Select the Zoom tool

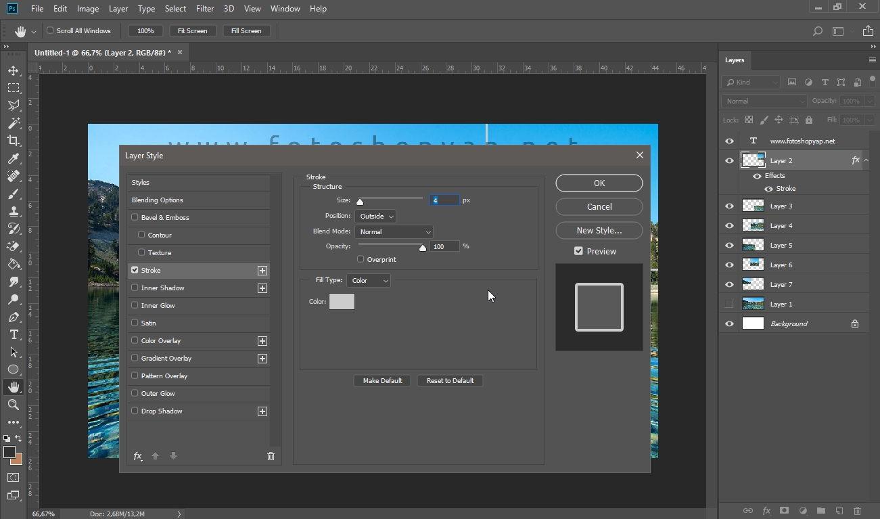[14, 405]
